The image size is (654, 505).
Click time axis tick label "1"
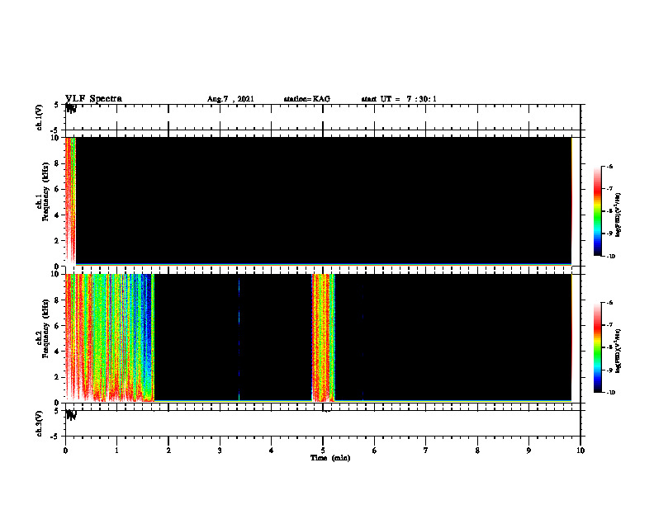(x=116, y=451)
